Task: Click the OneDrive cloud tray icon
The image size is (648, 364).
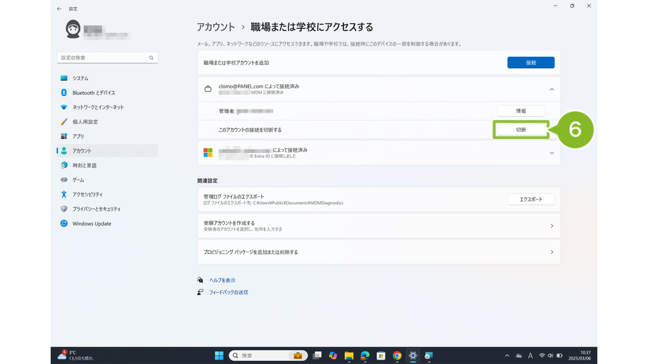Action: [519, 355]
